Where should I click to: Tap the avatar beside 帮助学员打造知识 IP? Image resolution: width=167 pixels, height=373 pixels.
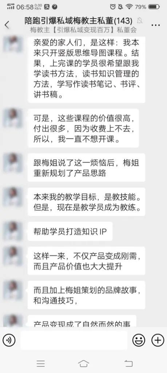pos(13,231)
